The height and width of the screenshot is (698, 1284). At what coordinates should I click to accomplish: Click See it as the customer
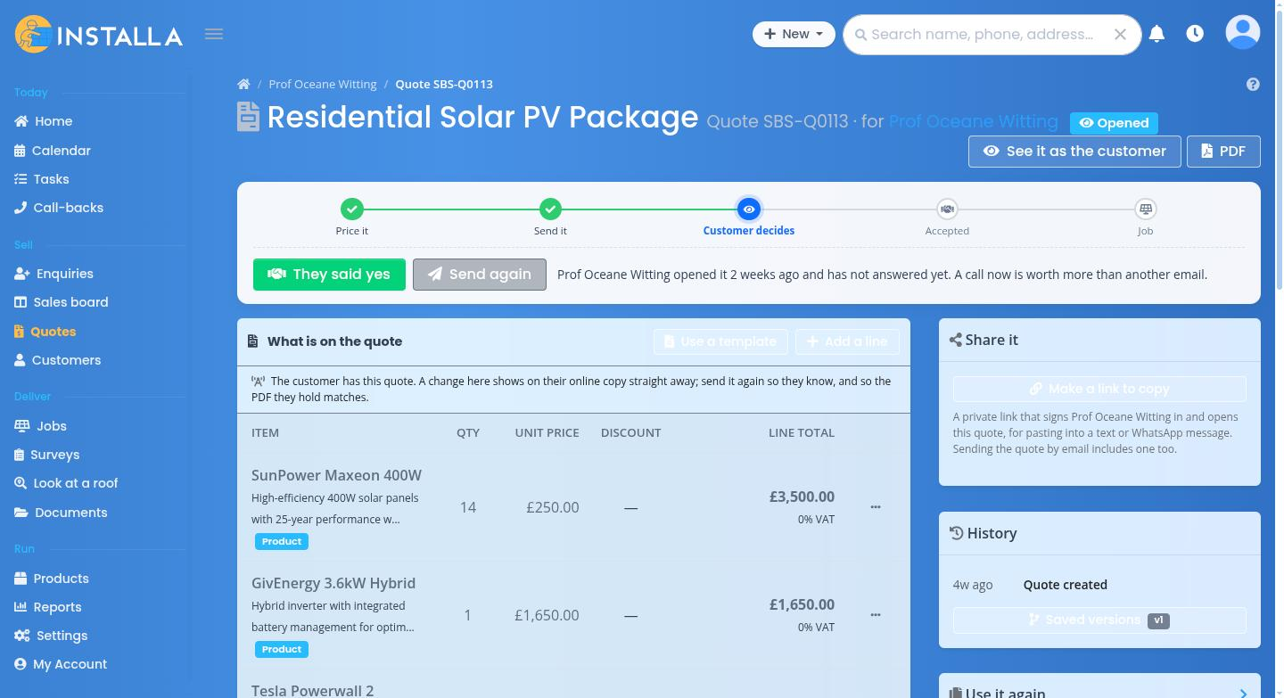[1074, 152]
